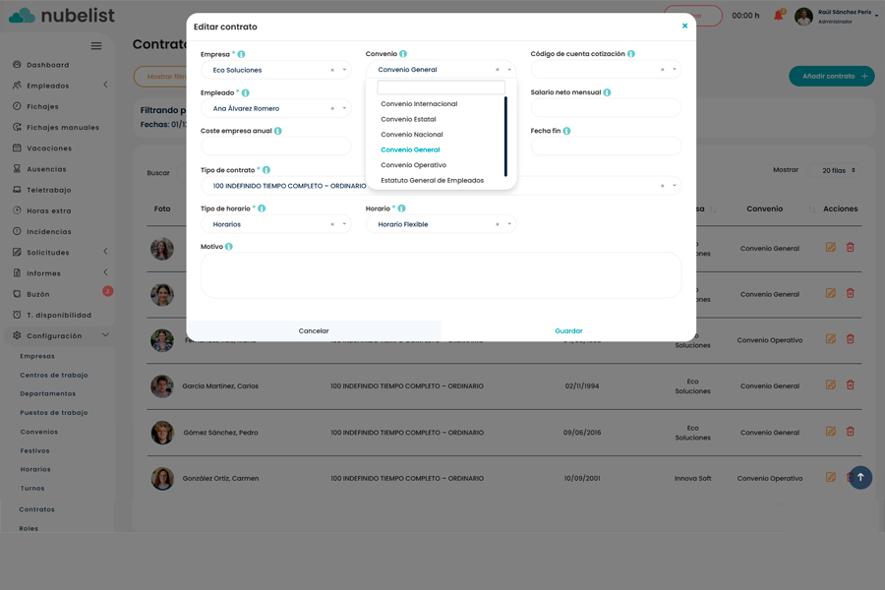Viewport: 885px width, 590px height.
Task: Expand the Horario Flexible dropdown arrow
Action: pos(509,224)
